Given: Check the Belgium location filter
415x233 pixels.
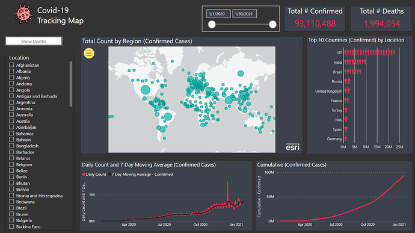Looking at the screenshot, I should click(11, 164).
